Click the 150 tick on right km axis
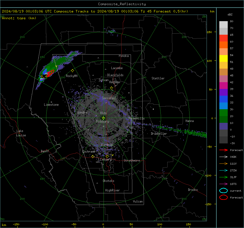Viewport: 244px width, 228px height. point(209,32)
